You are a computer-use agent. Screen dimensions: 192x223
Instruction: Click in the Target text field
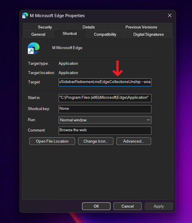click(105, 82)
